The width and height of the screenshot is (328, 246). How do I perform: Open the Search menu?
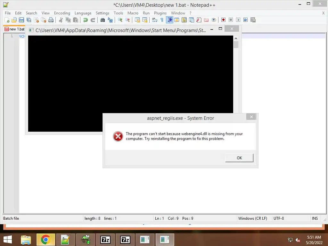pos(31,13)
